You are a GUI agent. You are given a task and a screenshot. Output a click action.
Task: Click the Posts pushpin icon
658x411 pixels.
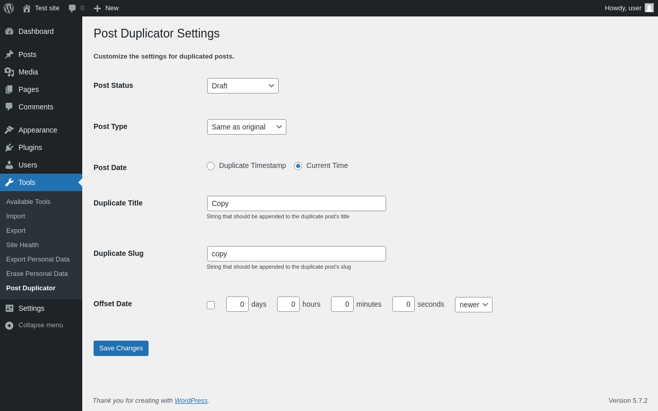coord(9,54)
